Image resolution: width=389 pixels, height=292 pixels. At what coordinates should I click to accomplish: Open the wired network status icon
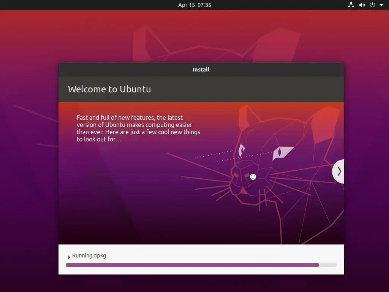tap(351, 5)
